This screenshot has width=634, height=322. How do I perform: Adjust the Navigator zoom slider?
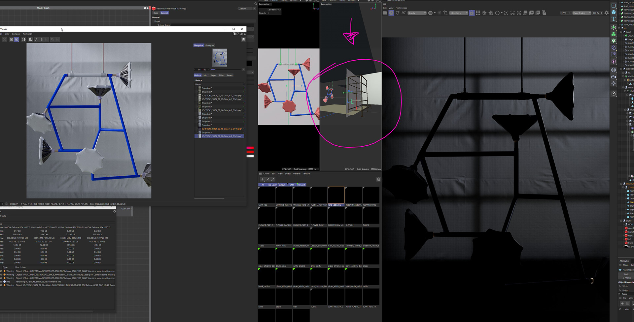pyautogui.click(x=226, y=70)
